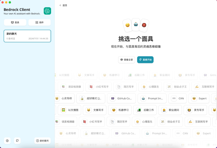The image size is (217, 148).
Task: Select the 以文搜图 mask
Action: [x=70, y=110]
